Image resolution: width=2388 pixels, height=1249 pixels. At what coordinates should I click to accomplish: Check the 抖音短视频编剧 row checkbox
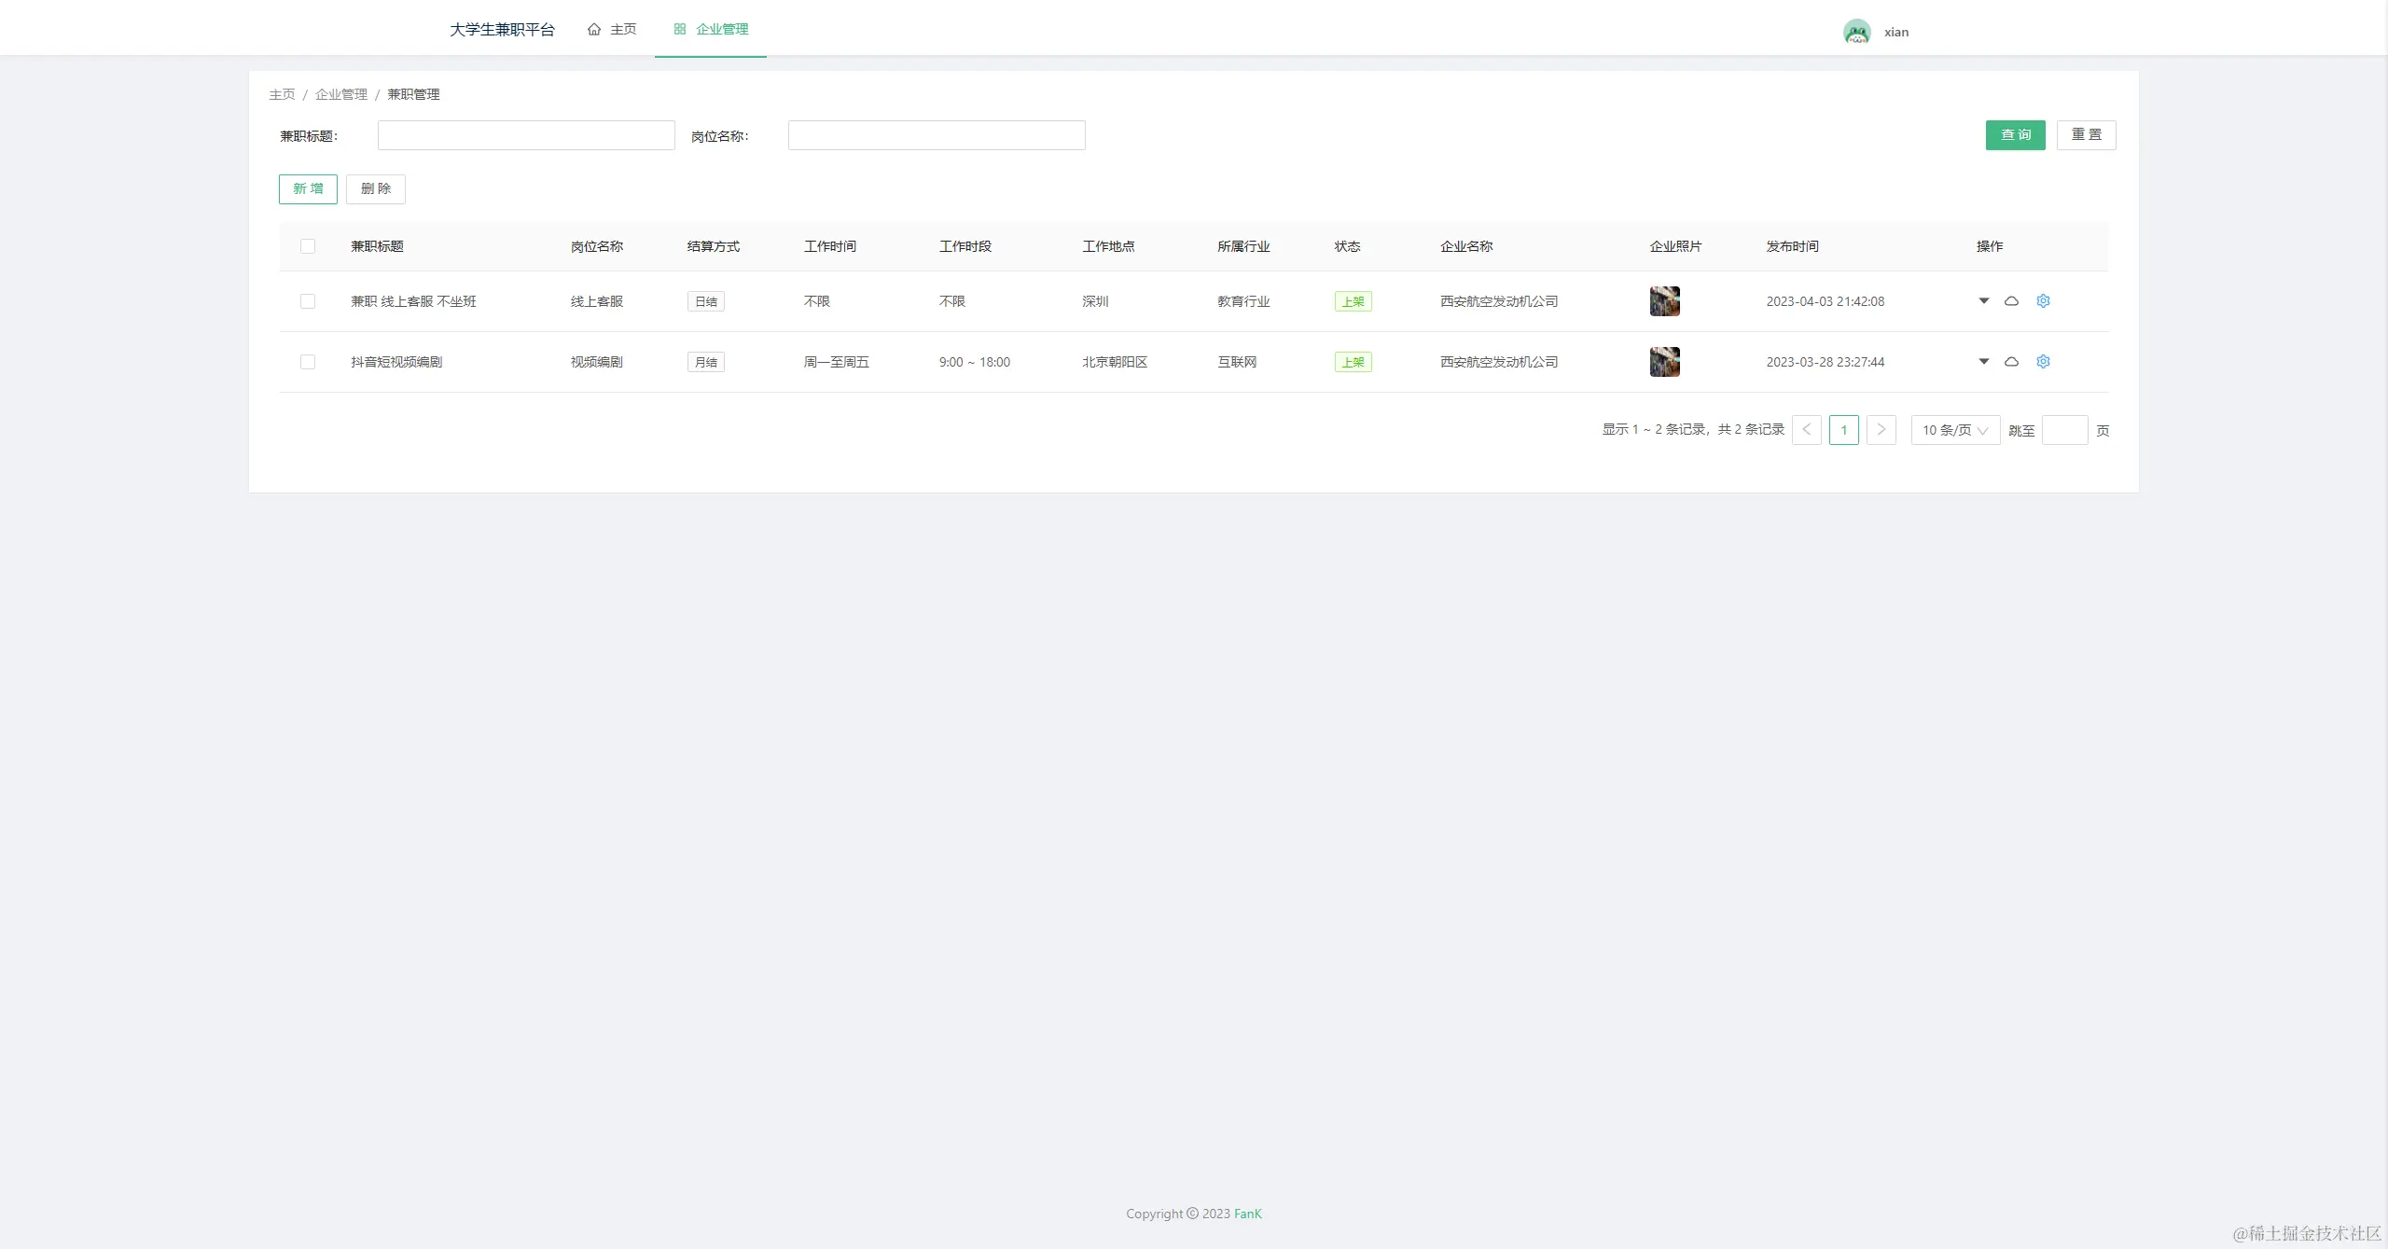click(308, 362)
